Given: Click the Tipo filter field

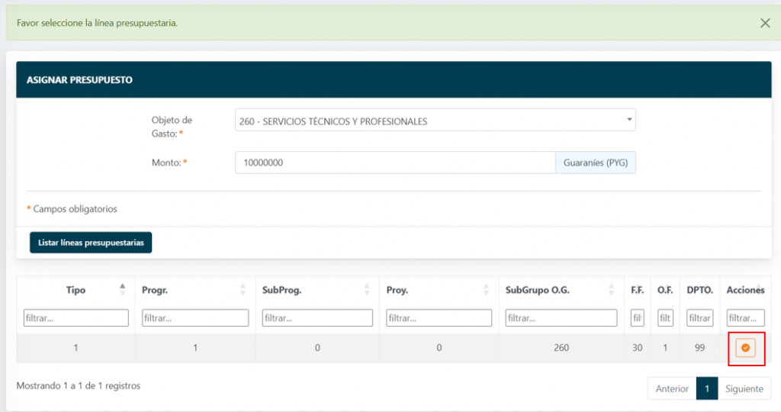Looking at the screenshot, I should point(76,317).
